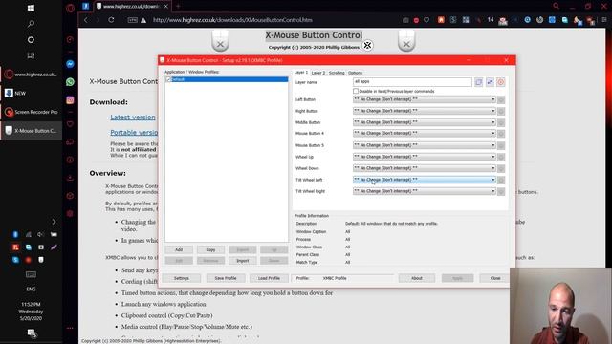Open the gear settings for Mouse Button 5

point(501,146)
